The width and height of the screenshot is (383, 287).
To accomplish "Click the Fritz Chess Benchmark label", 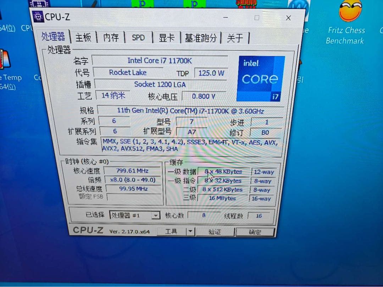I will (x=346, y=35).
